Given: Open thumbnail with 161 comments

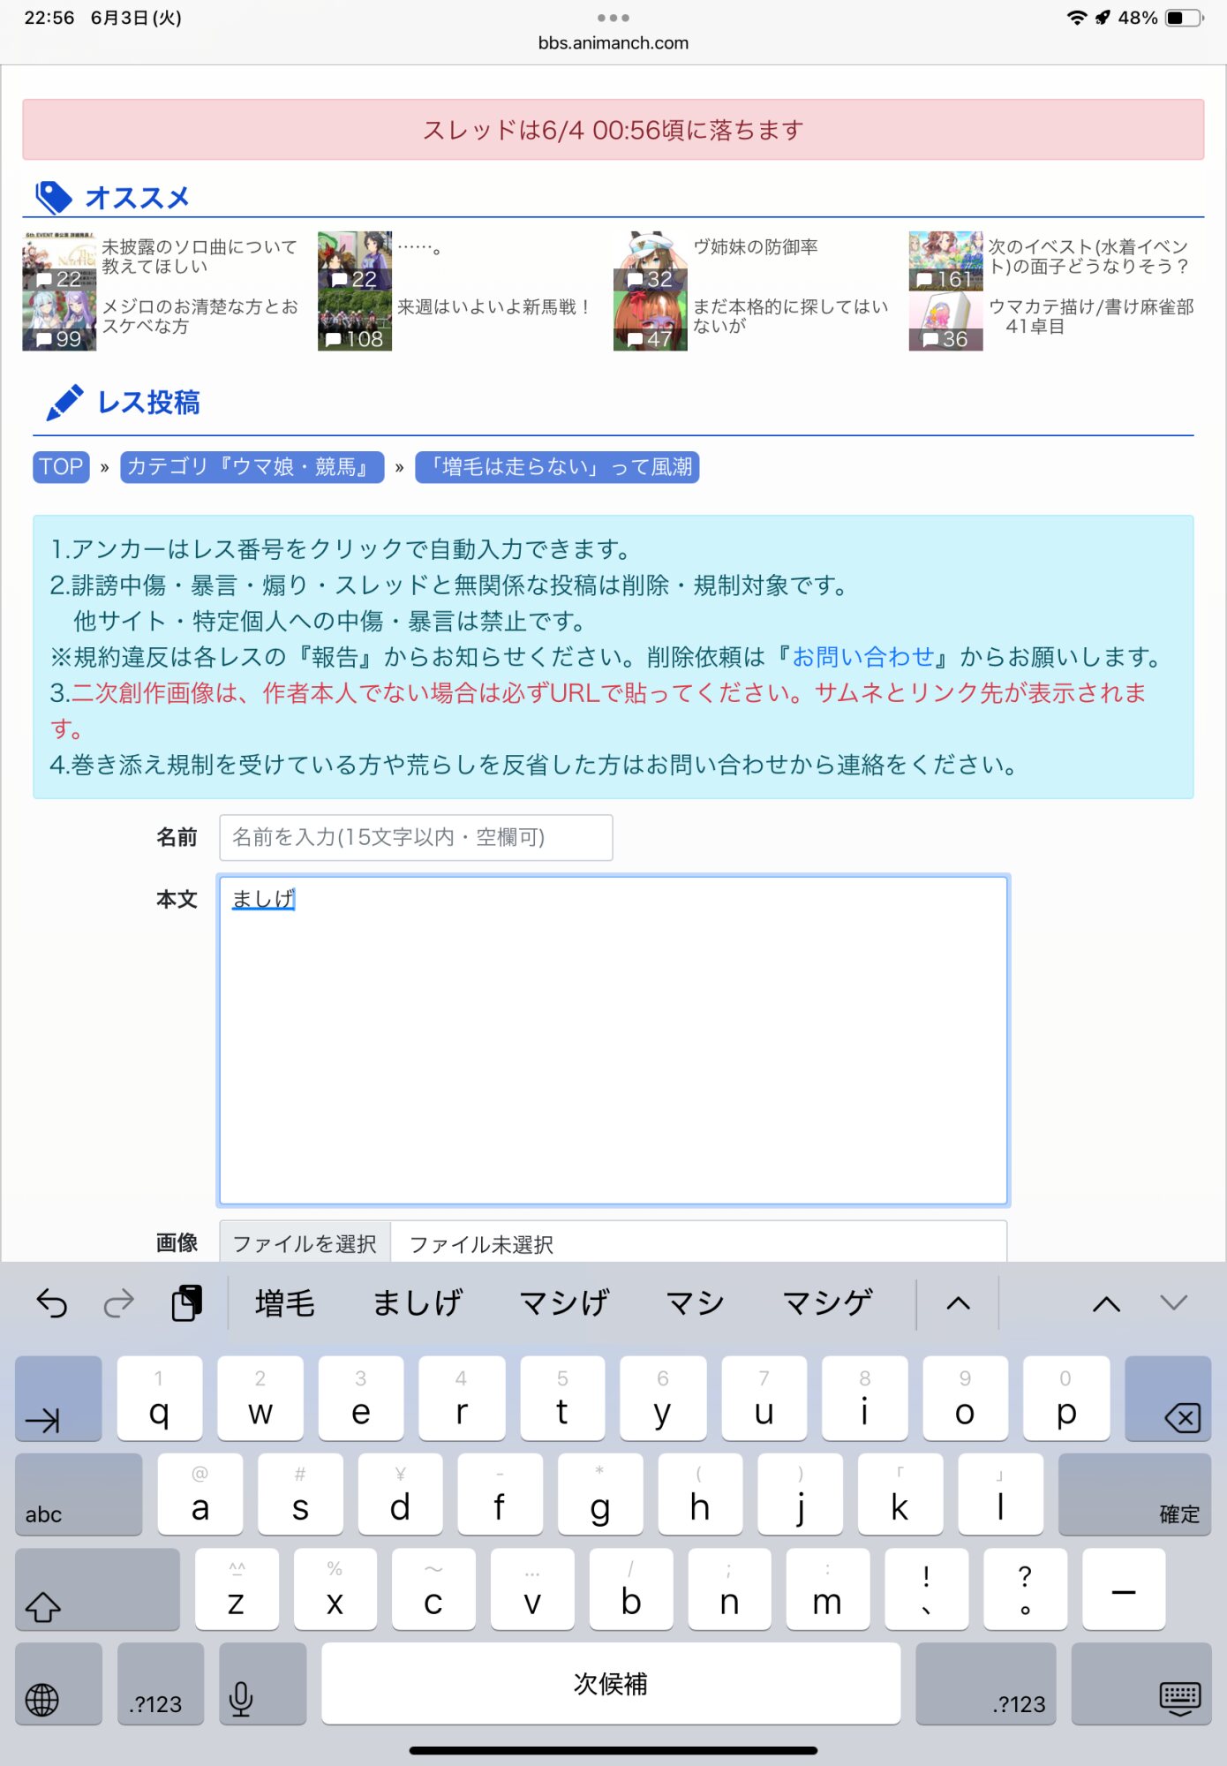Looking at the screenshot, I should 945,261.
